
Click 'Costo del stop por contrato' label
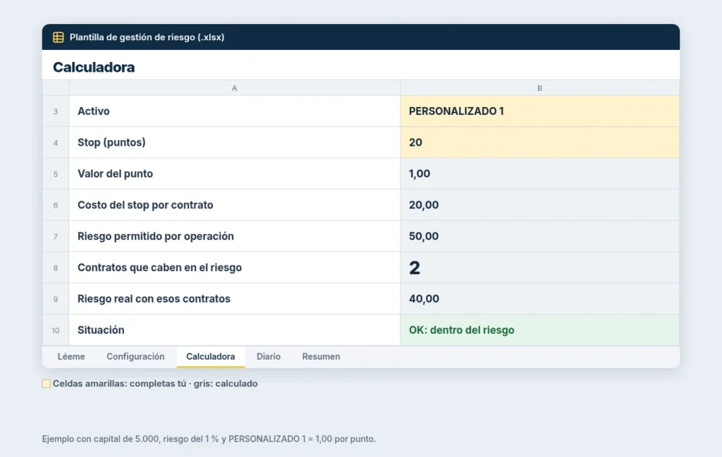tap(145, 205)
